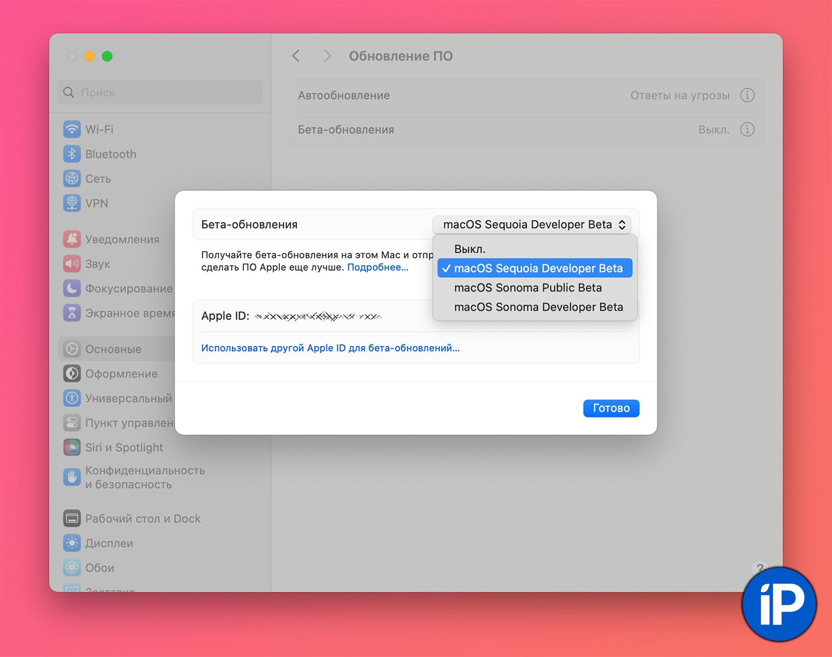Select the Звук speaker icon

(72, 264)
